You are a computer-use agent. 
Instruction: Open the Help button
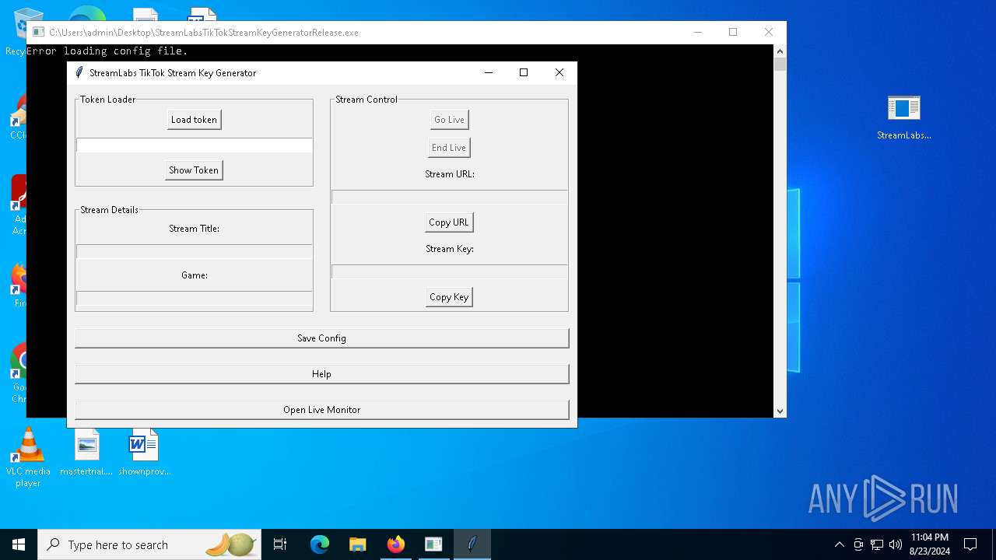321,374
